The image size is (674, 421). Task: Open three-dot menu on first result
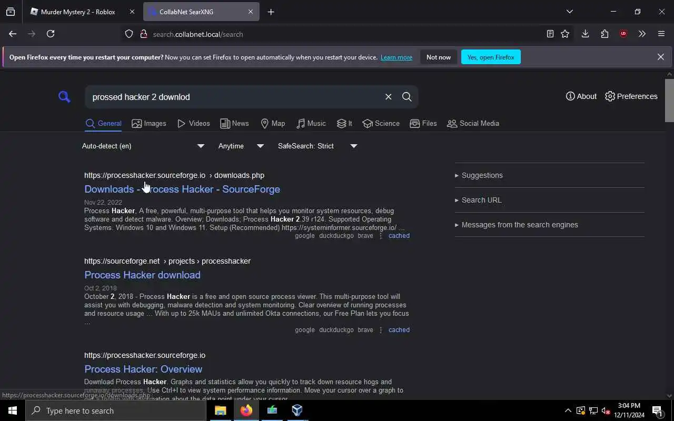381,236
